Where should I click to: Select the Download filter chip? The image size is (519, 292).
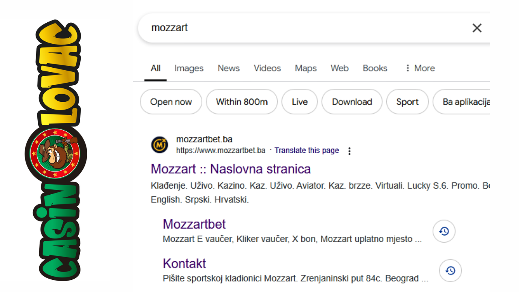tap(352, 102)
